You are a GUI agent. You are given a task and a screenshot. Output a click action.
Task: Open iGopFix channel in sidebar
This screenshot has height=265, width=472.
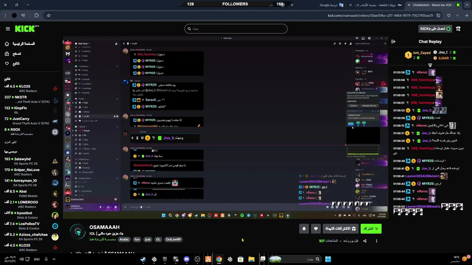[x=31, y=110]
